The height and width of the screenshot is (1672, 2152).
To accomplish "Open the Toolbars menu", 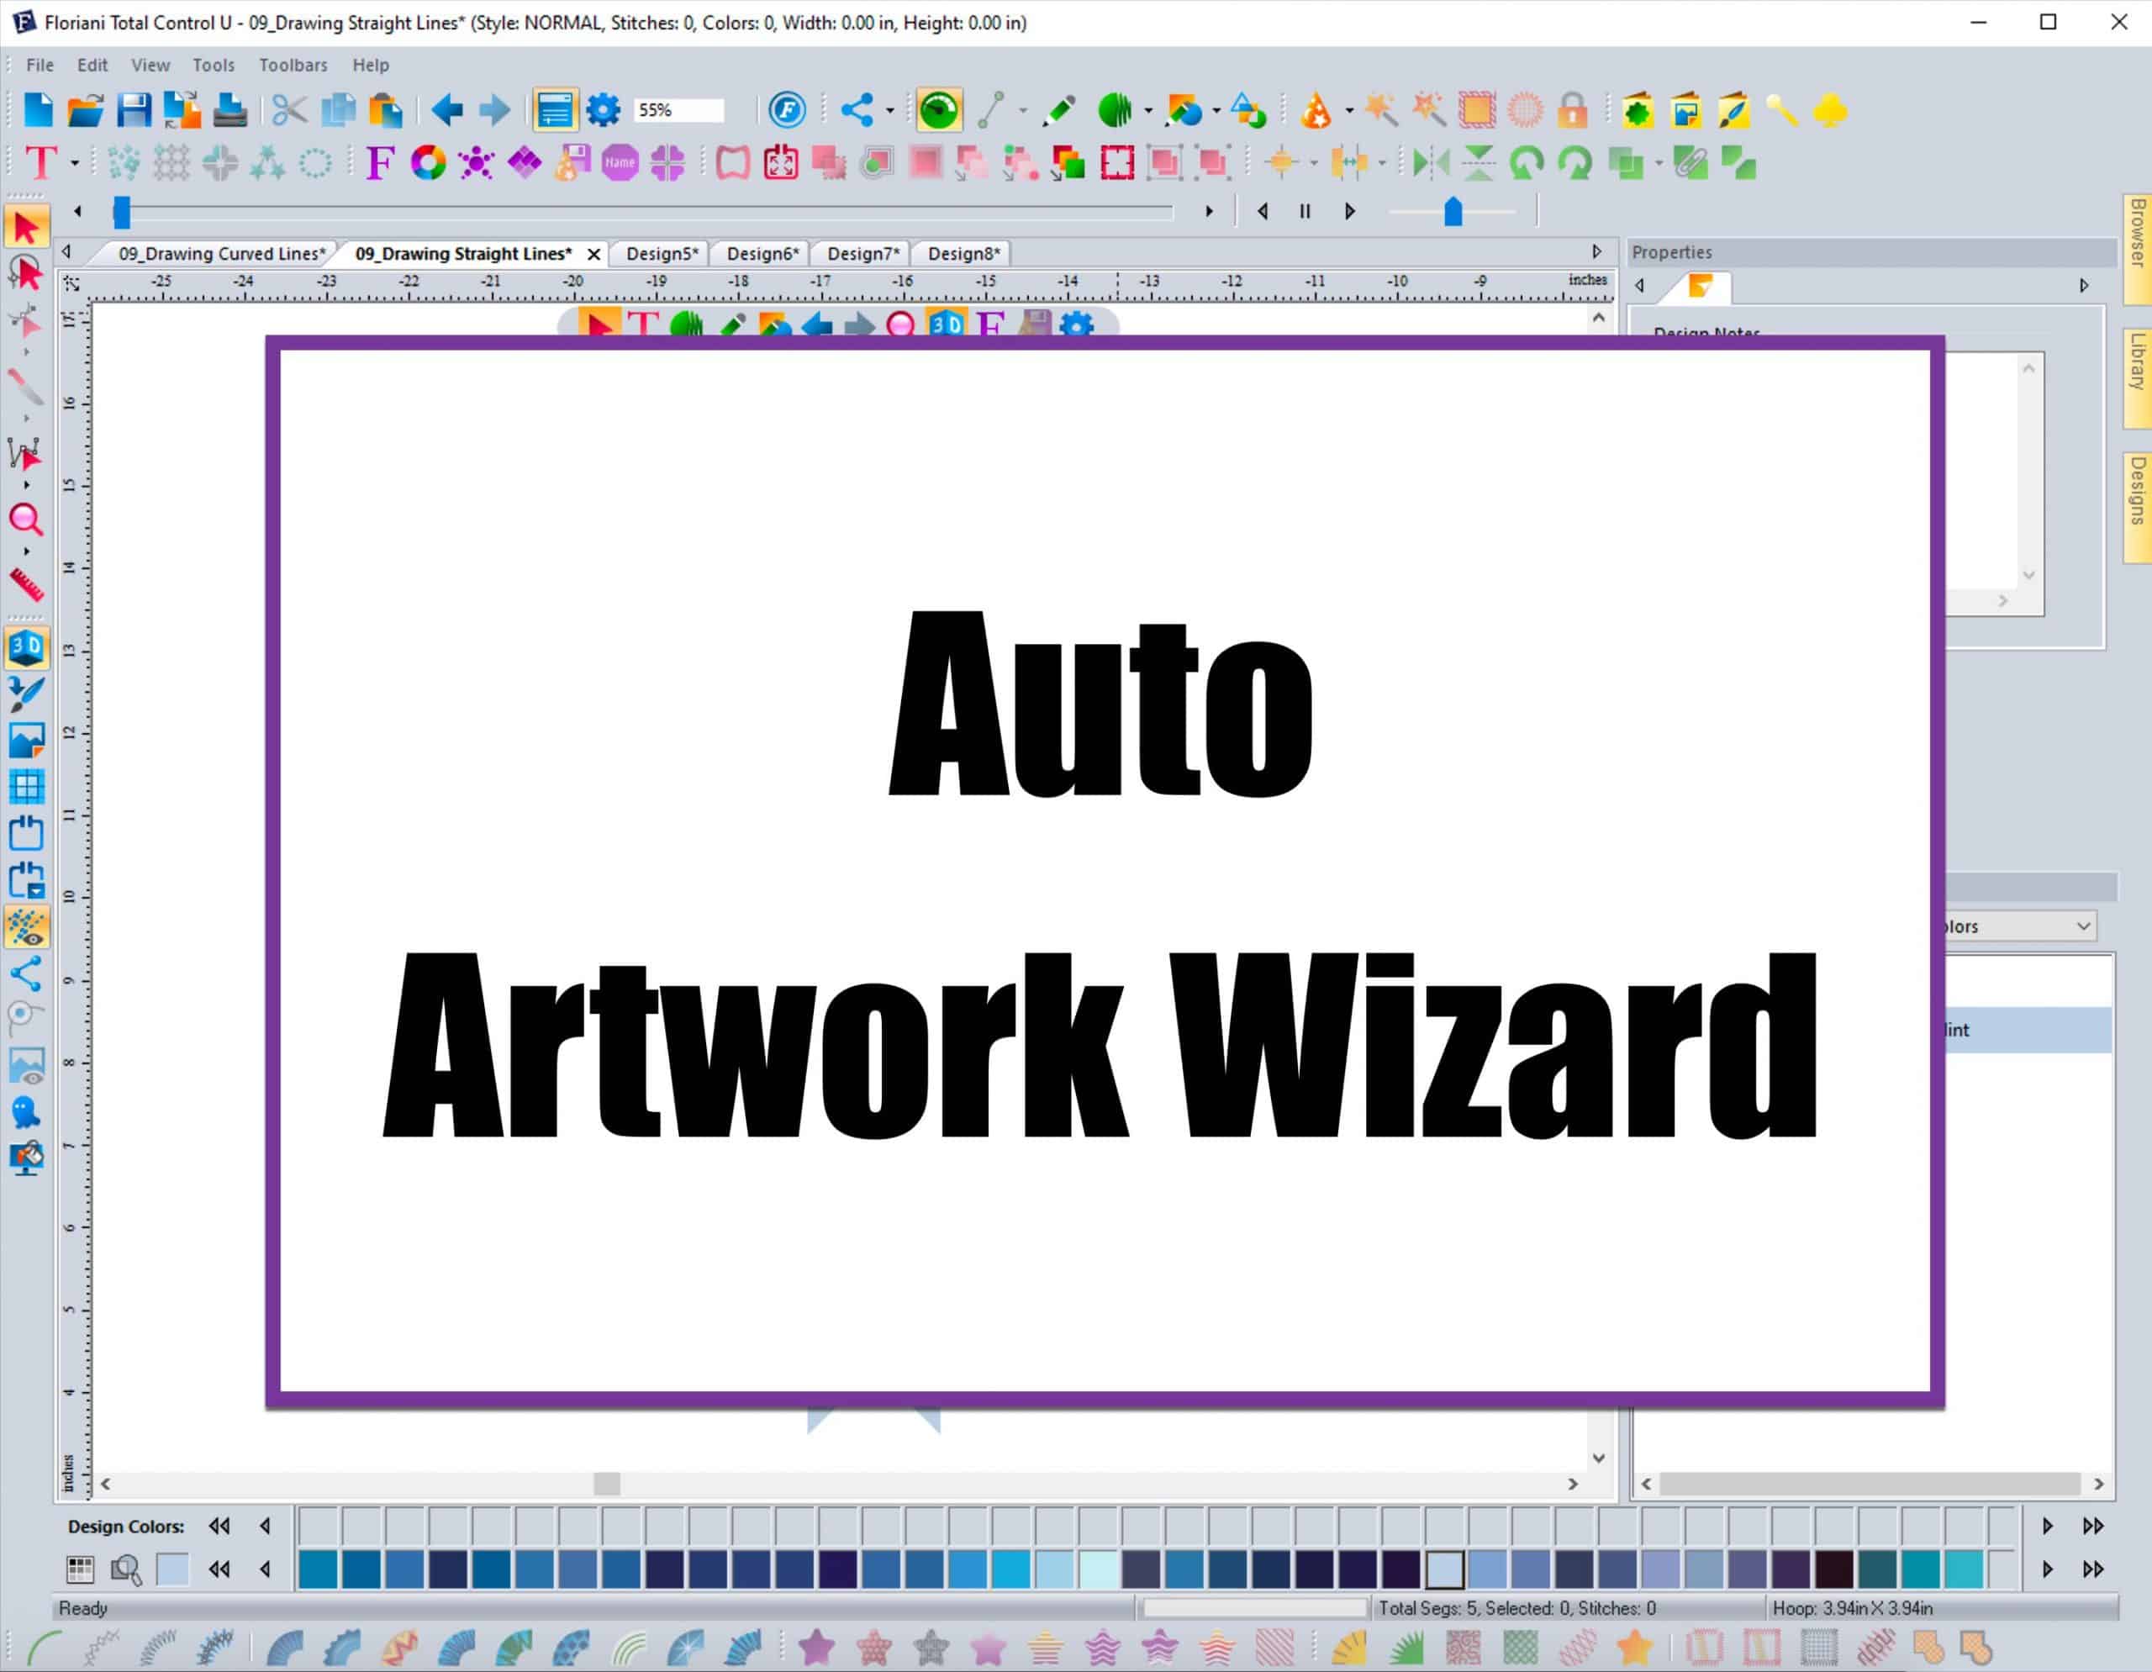I will point(293,65).
